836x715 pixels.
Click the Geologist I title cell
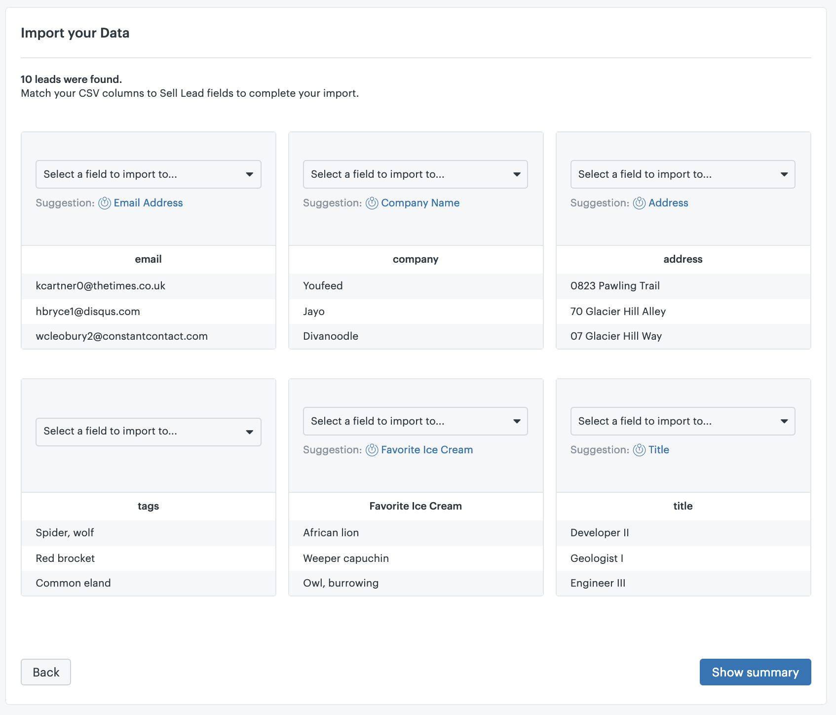tap(683, 558)
